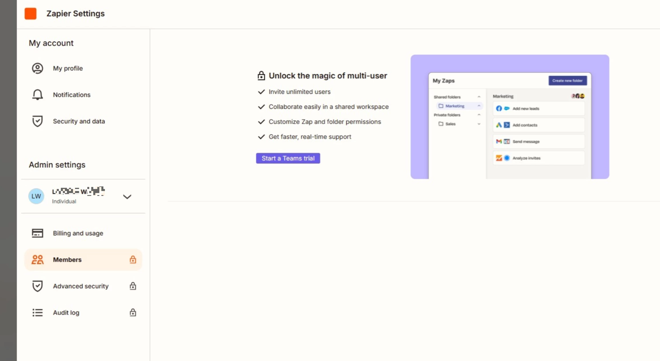Open the Notifications settings page
The image size is (660, 361).
click(x=72, y=95)
